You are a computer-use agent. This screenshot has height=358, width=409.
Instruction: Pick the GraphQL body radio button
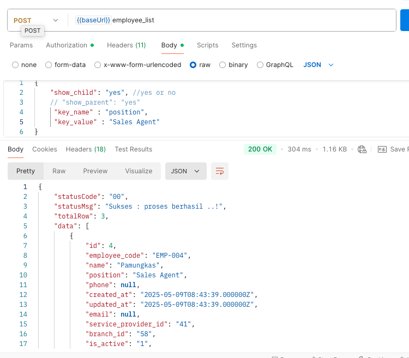(x=260, y=65)
